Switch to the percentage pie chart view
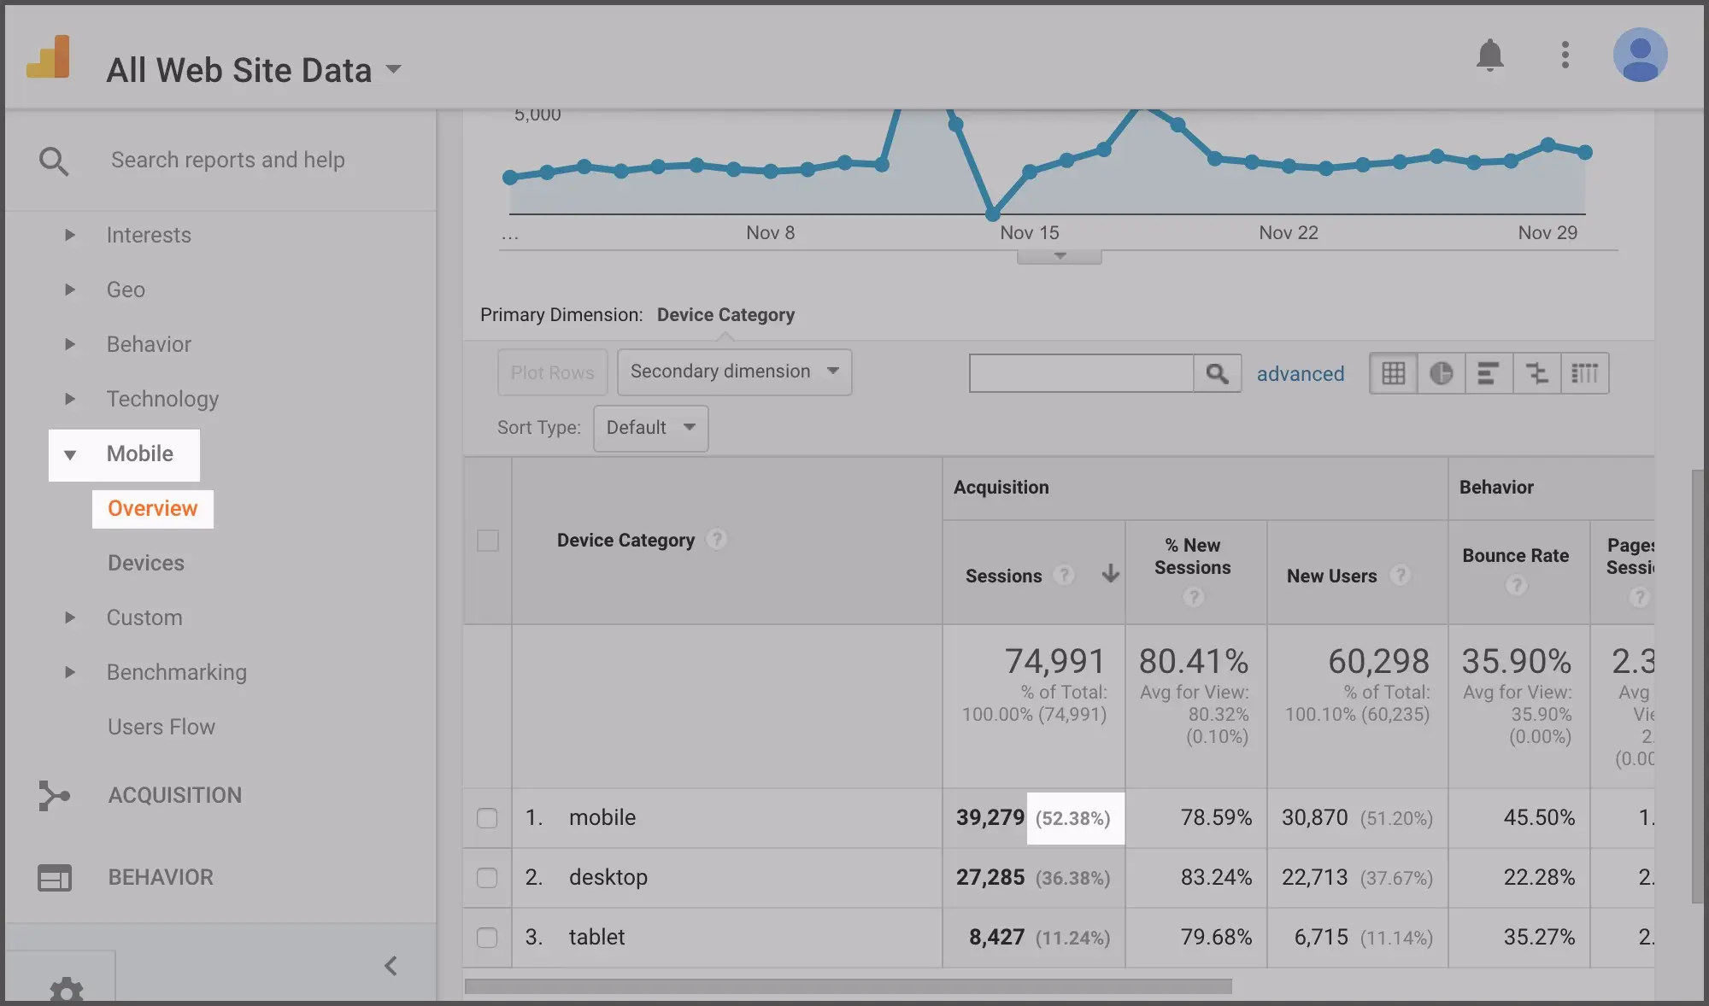The image size is (1709, 1006). [x=1441, y=373]
